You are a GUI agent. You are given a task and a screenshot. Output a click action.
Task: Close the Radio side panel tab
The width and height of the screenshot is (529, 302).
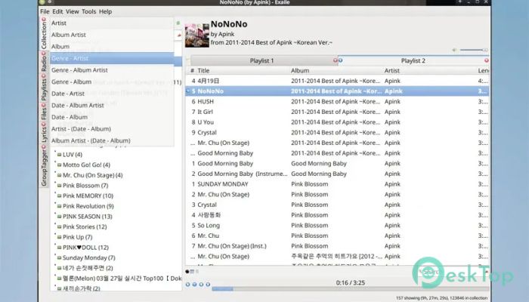(x=44, y=54)
